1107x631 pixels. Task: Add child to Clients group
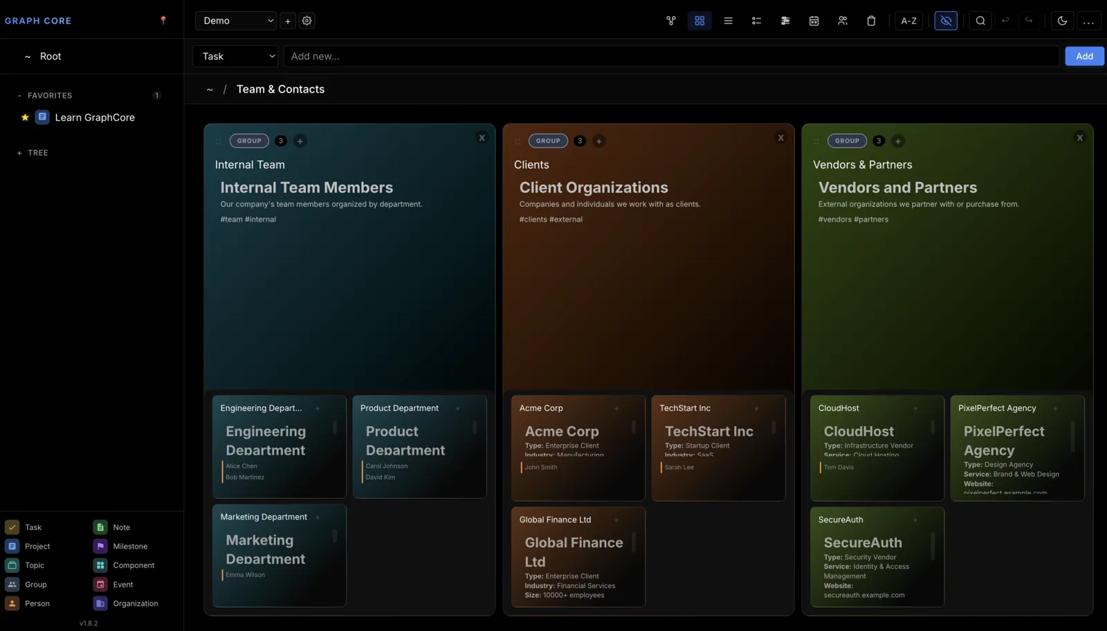(x=598, y=141)
